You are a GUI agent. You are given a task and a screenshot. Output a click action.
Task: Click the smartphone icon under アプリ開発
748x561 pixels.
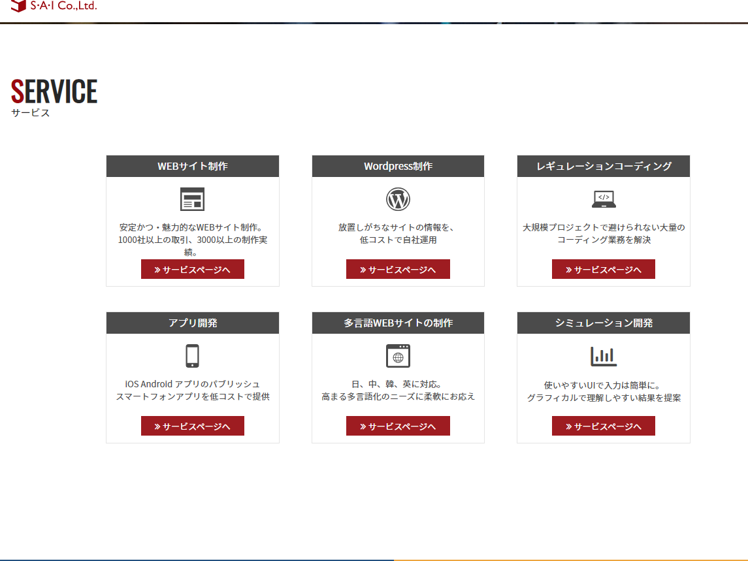(x=192, y=356)
